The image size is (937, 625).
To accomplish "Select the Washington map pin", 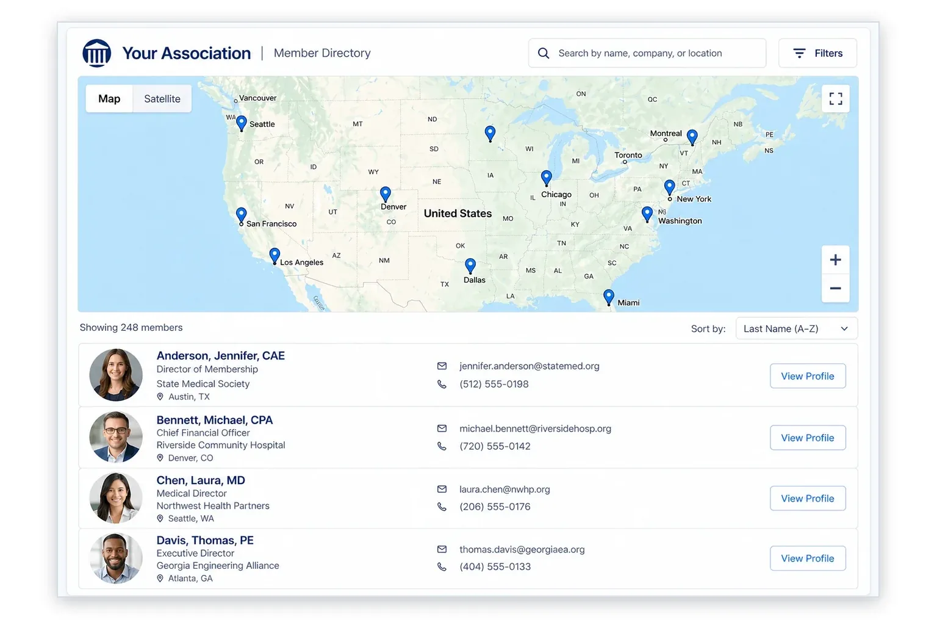I will point(647,214).
